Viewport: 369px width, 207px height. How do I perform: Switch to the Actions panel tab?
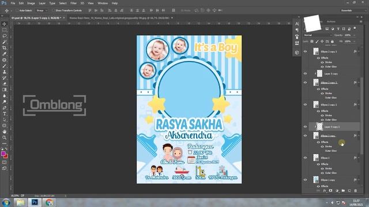(331, 22)
